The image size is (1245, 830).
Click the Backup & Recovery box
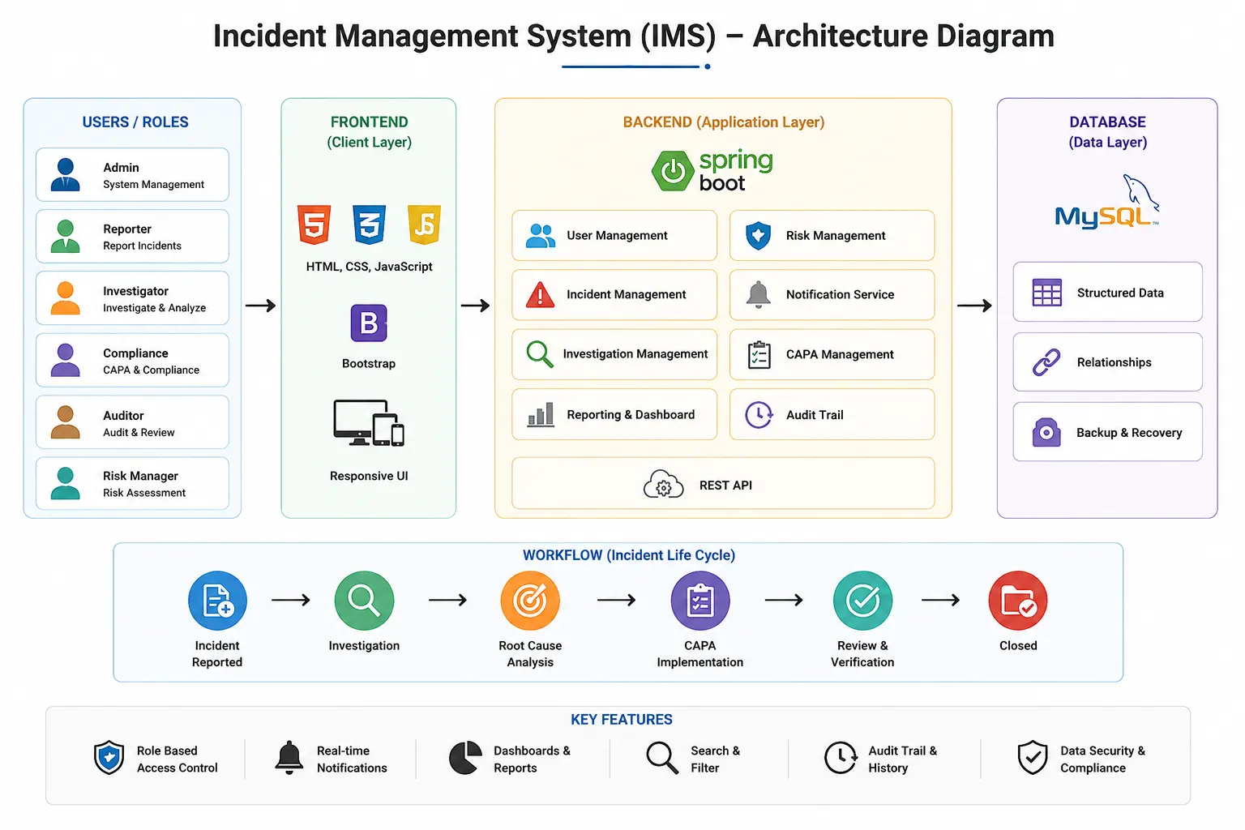(1107, 432)
